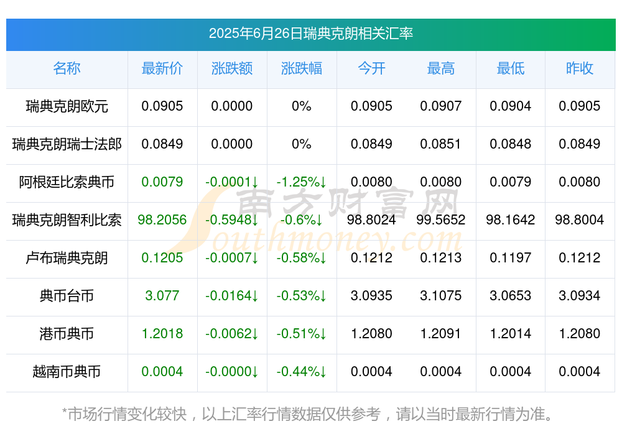Click the change value -0.0007↓
622x434 pixels.
[232, 258]
